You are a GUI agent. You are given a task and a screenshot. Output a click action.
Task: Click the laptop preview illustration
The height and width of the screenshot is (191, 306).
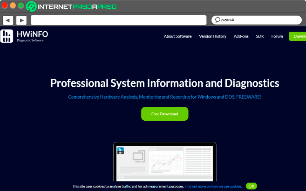coord(165,162)
